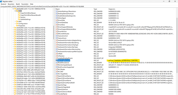Click the icon next to DefaultSettings.YResolution value
Viewport: 178px width, 95px height.
[x=57, y=11]
